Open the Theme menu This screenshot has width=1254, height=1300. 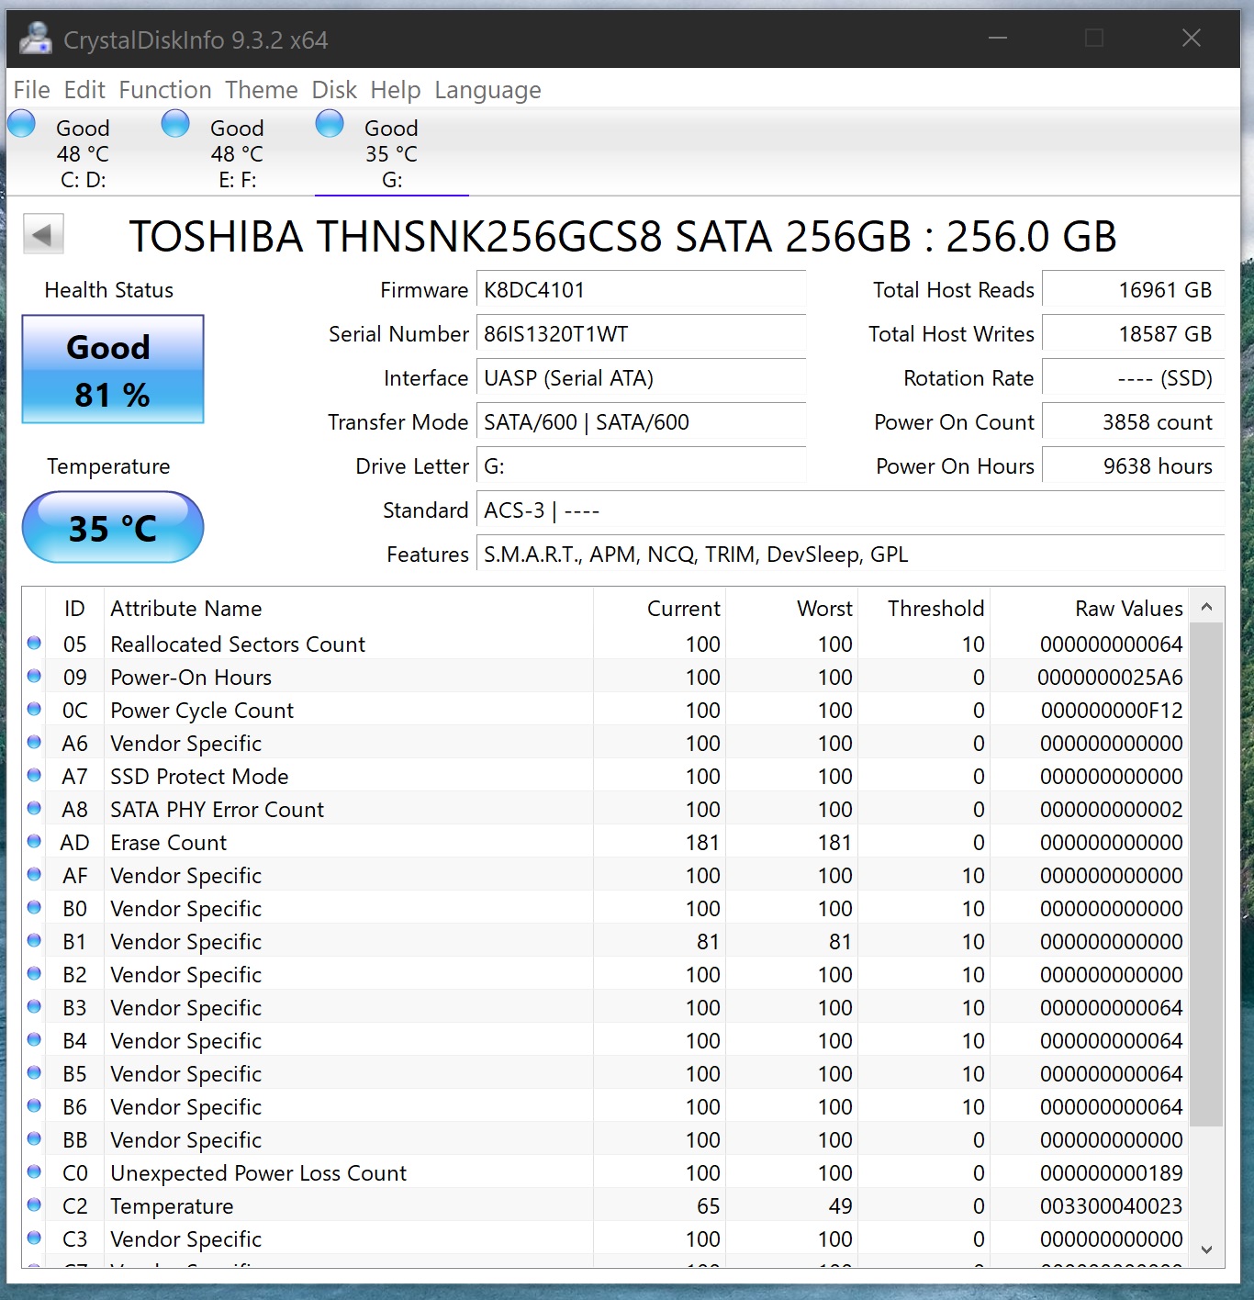pos(262,90)
